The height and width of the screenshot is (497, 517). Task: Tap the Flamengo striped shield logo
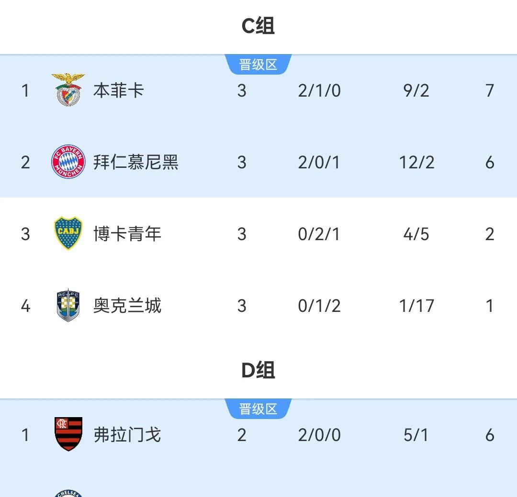(68, 434)
